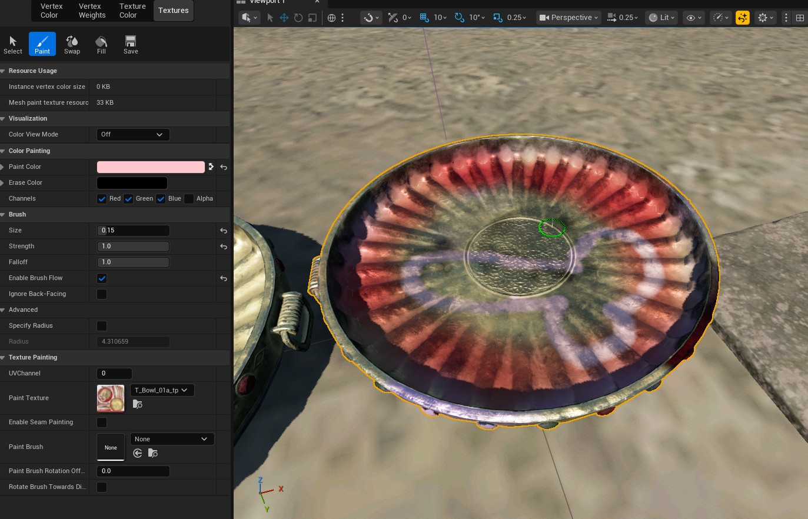This screenshot has height=519, width=808.
Task: Open the vertical dots menu beside the globe
Action: click(343, 18)
